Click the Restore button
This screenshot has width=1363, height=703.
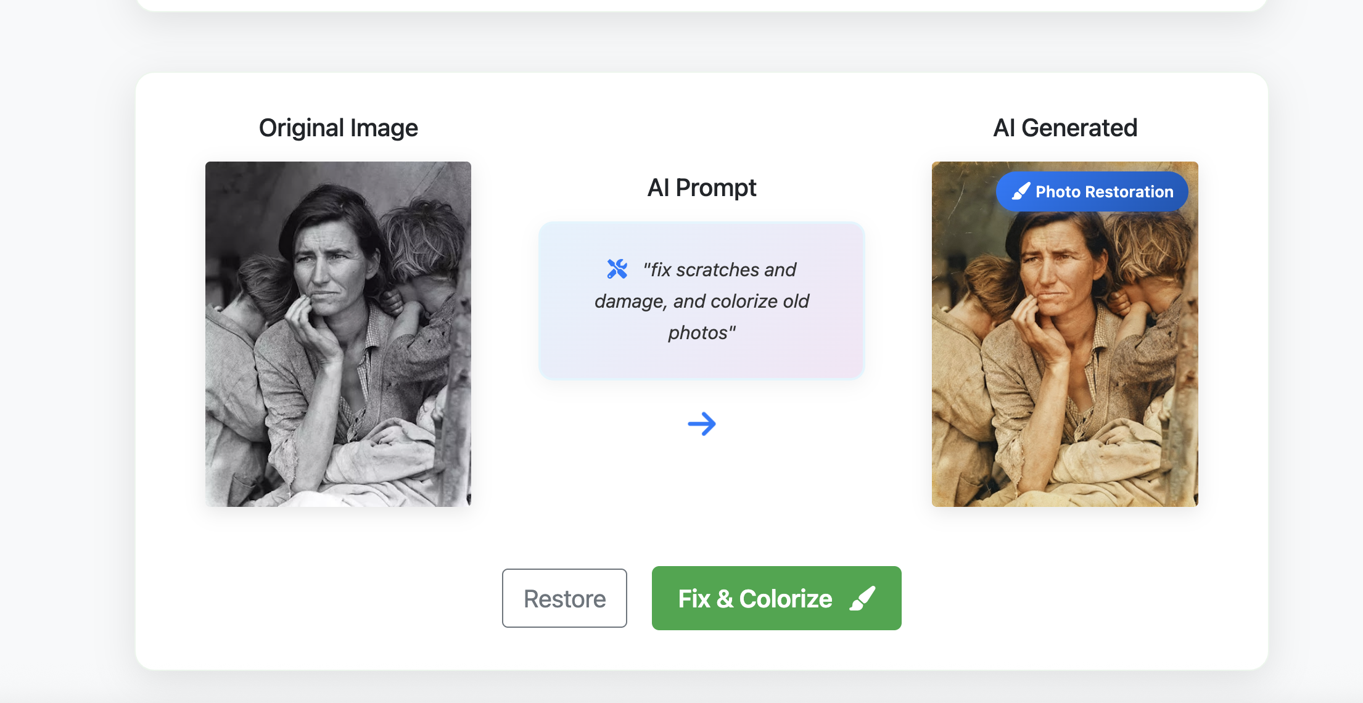(x=564, y=598)
